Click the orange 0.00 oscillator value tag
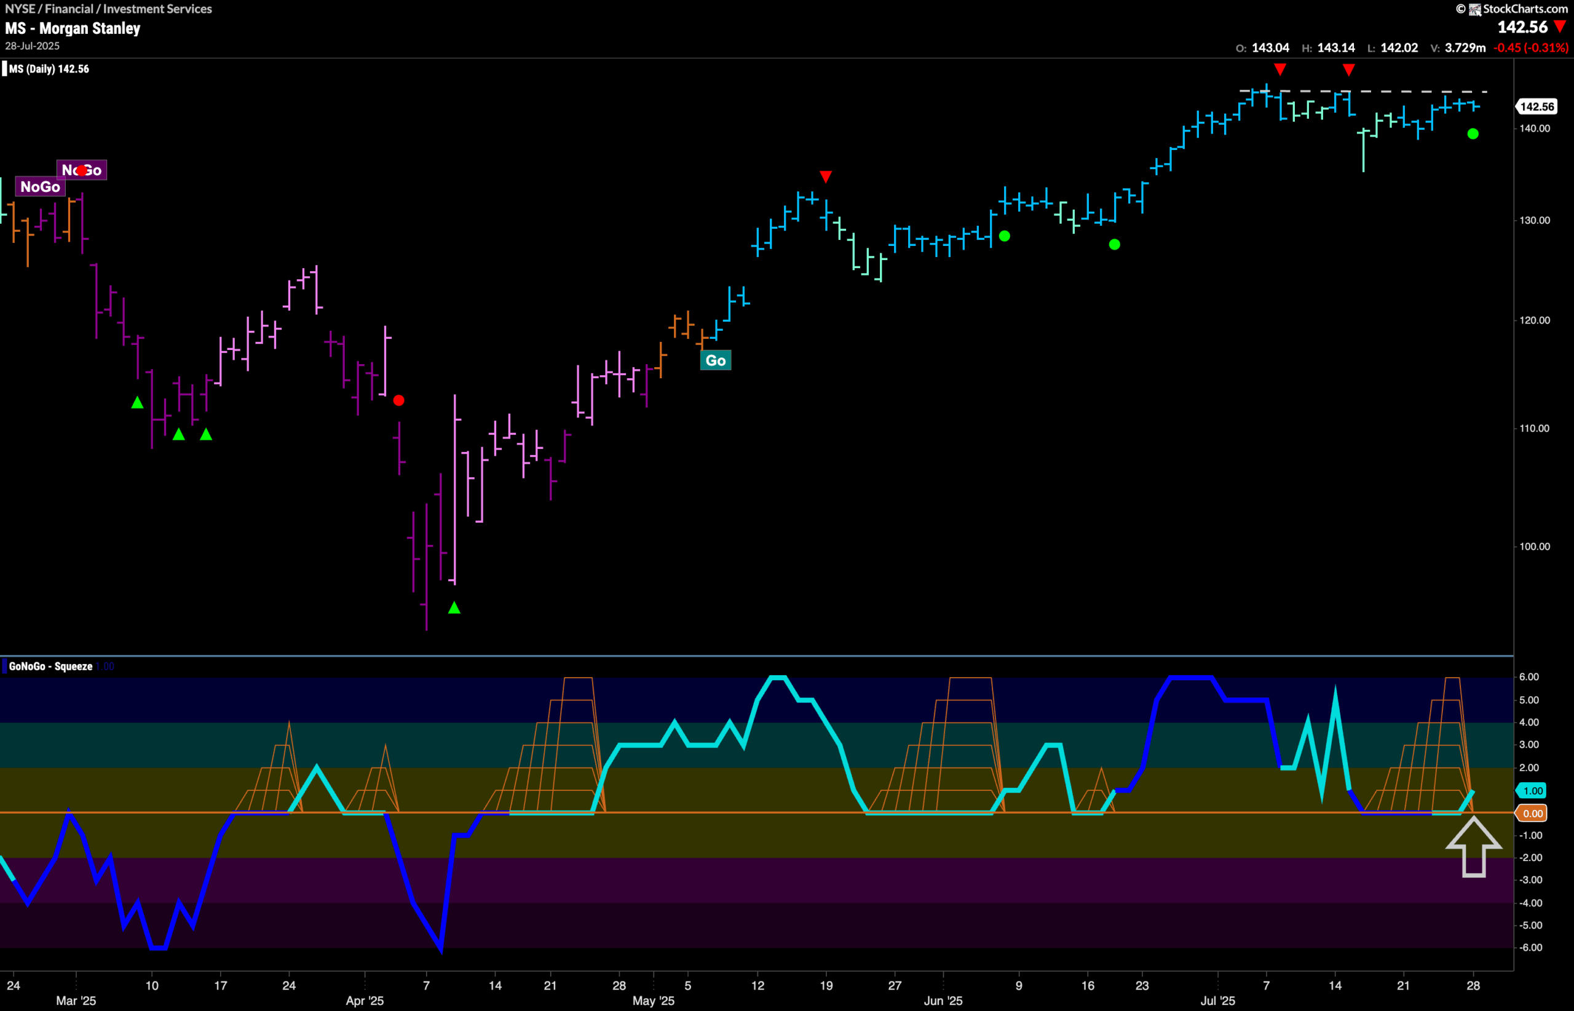The width and height of the screenshot is (1574, 1011). tap(1532, 814)
